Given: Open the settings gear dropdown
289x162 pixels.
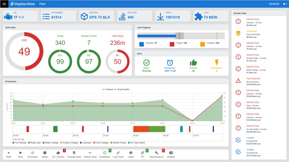Looking at the screenshot, I should point(285,4).
